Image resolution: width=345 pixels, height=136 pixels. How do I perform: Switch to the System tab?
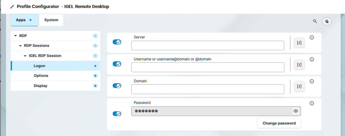51,20
